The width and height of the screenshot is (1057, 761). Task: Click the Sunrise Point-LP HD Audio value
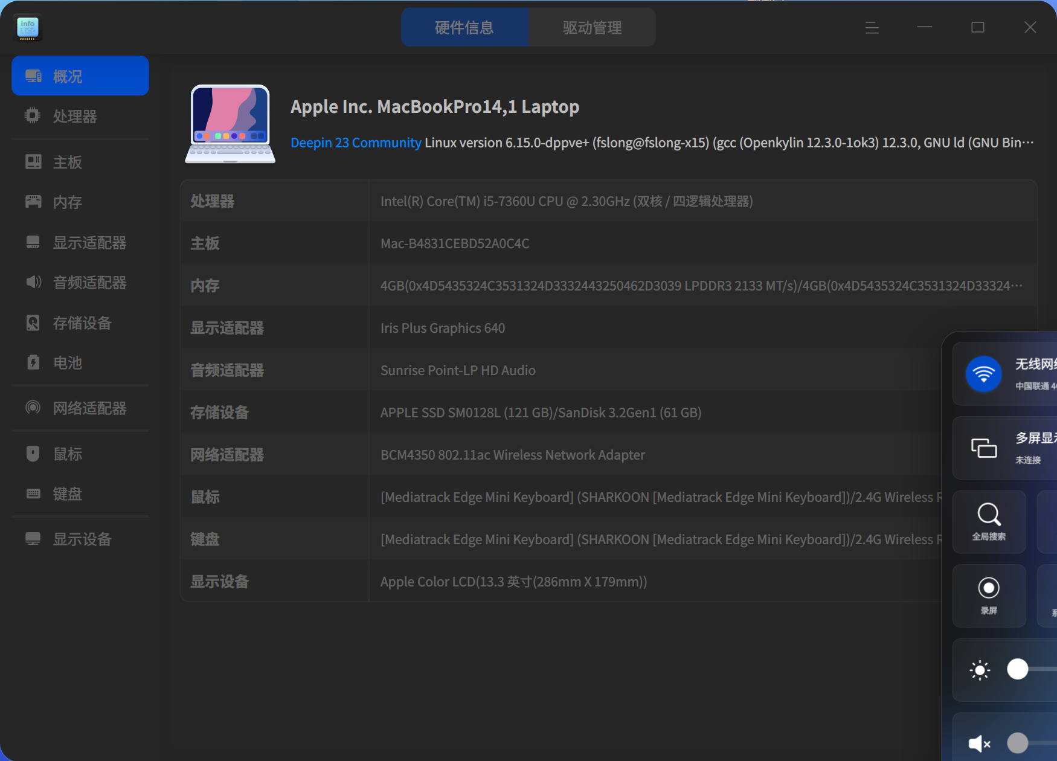click(458, 370)
